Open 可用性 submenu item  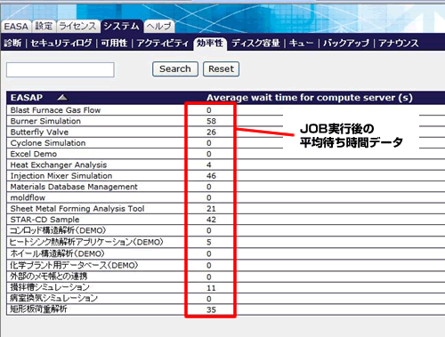pyautogui.click(x=114, y=44)
